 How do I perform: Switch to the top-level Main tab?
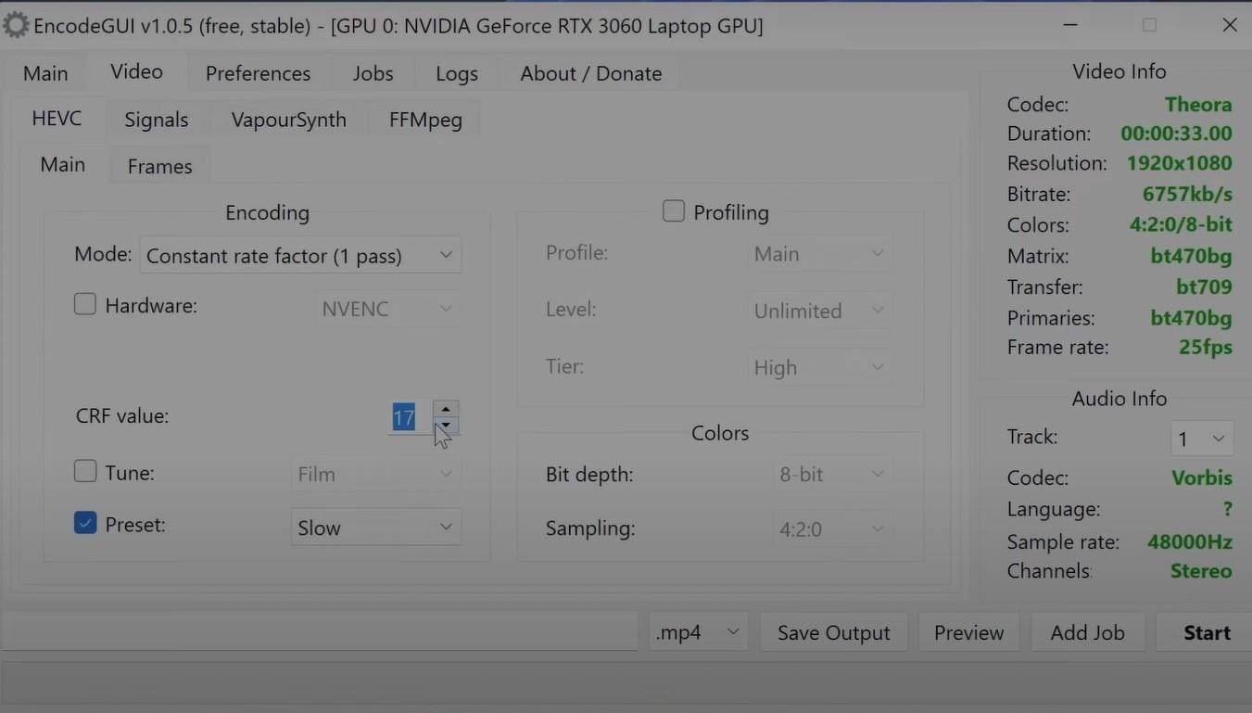45,73
